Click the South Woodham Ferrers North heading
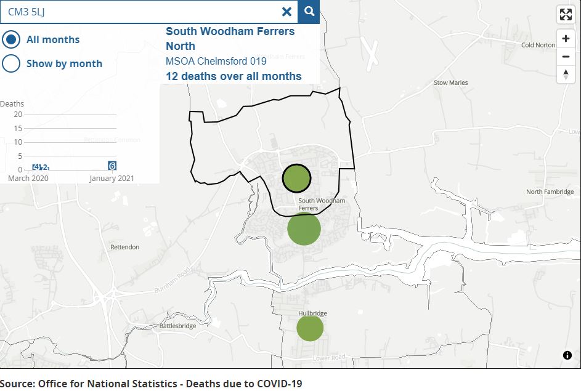The width and height of the screenshot is (581, 391). click(230, 38)
